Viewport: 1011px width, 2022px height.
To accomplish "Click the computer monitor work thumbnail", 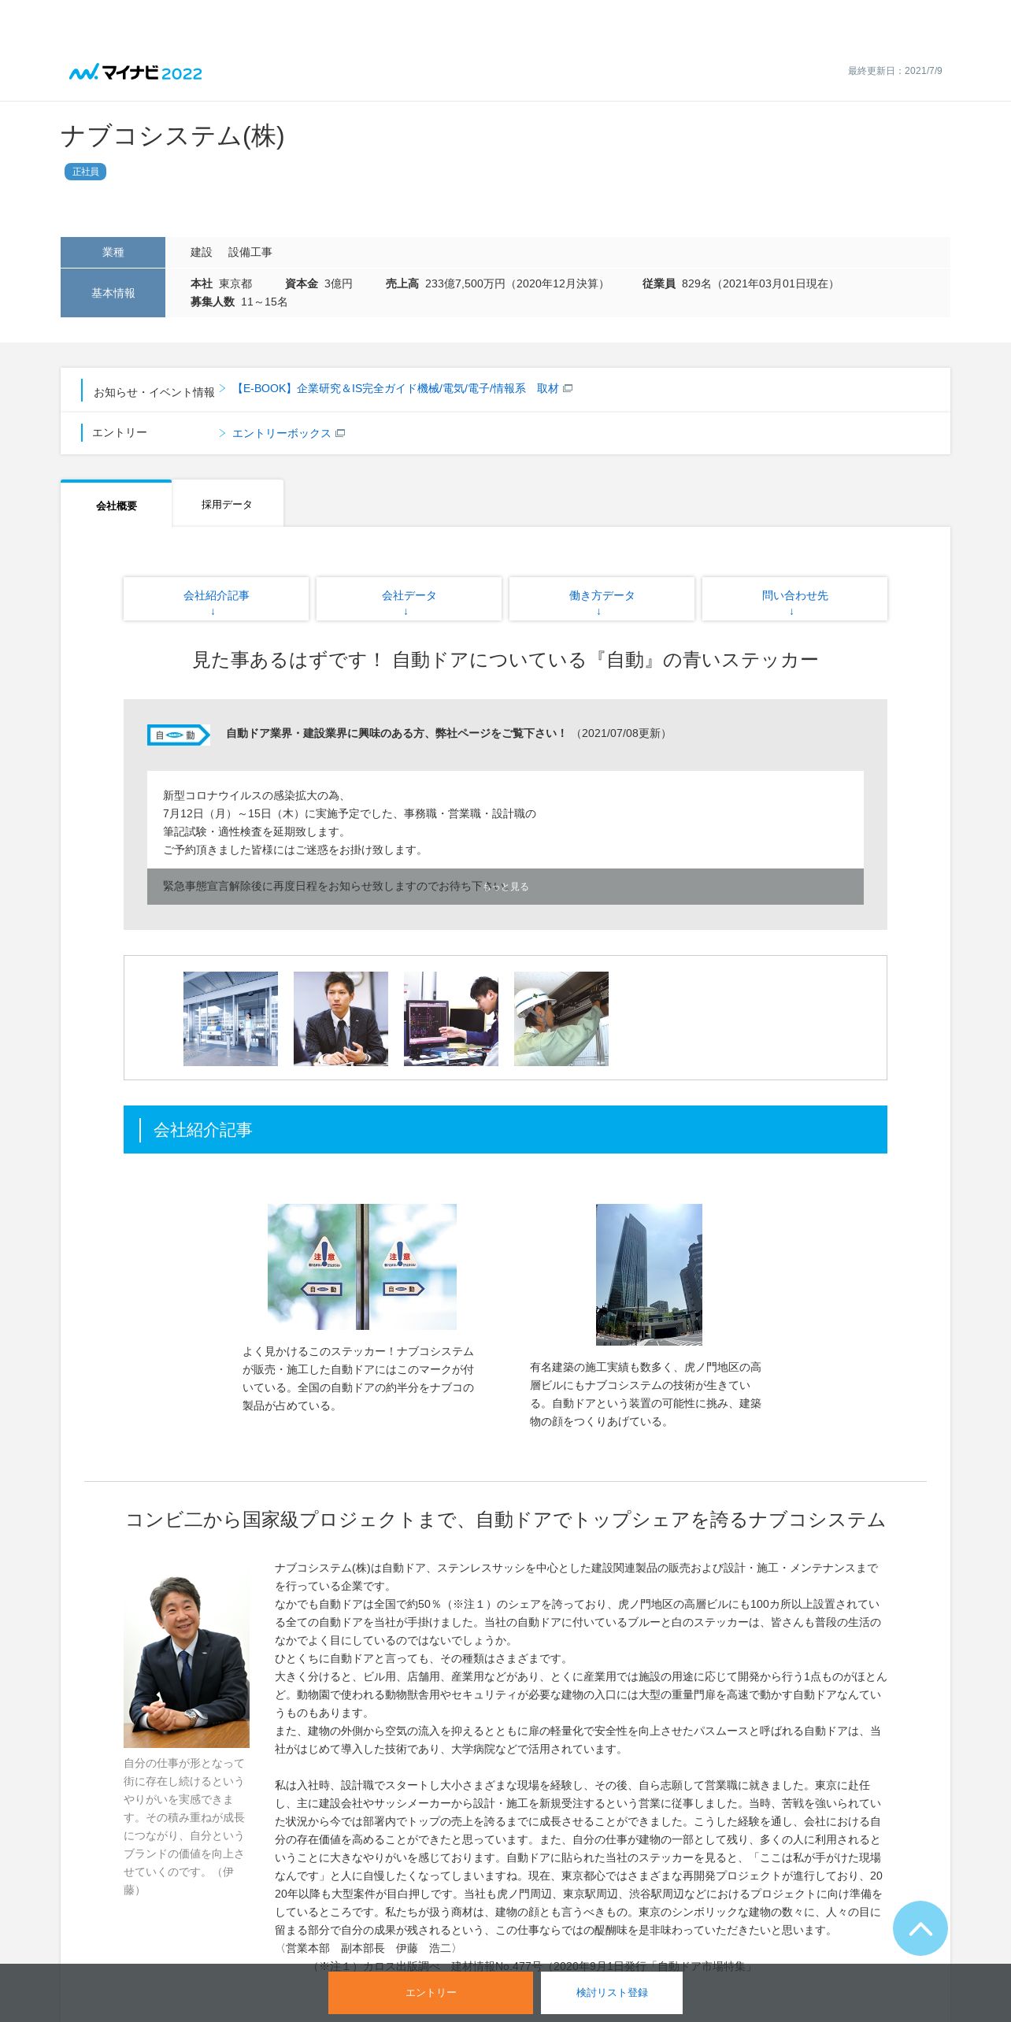I will 451,1019.
